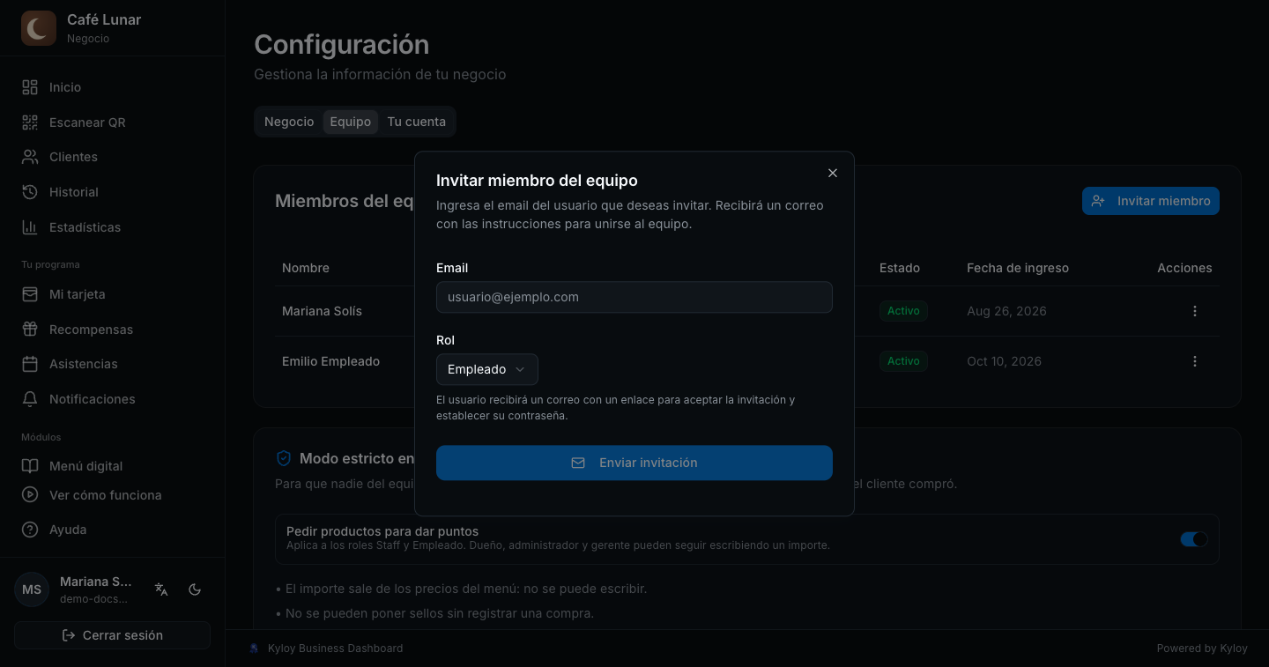Click the envelope icon on Enviar invitación

point(578,463)
